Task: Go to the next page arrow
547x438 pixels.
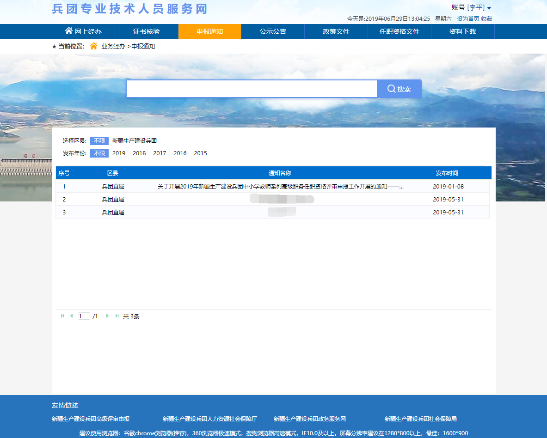Action: click(x=108, y=316)
